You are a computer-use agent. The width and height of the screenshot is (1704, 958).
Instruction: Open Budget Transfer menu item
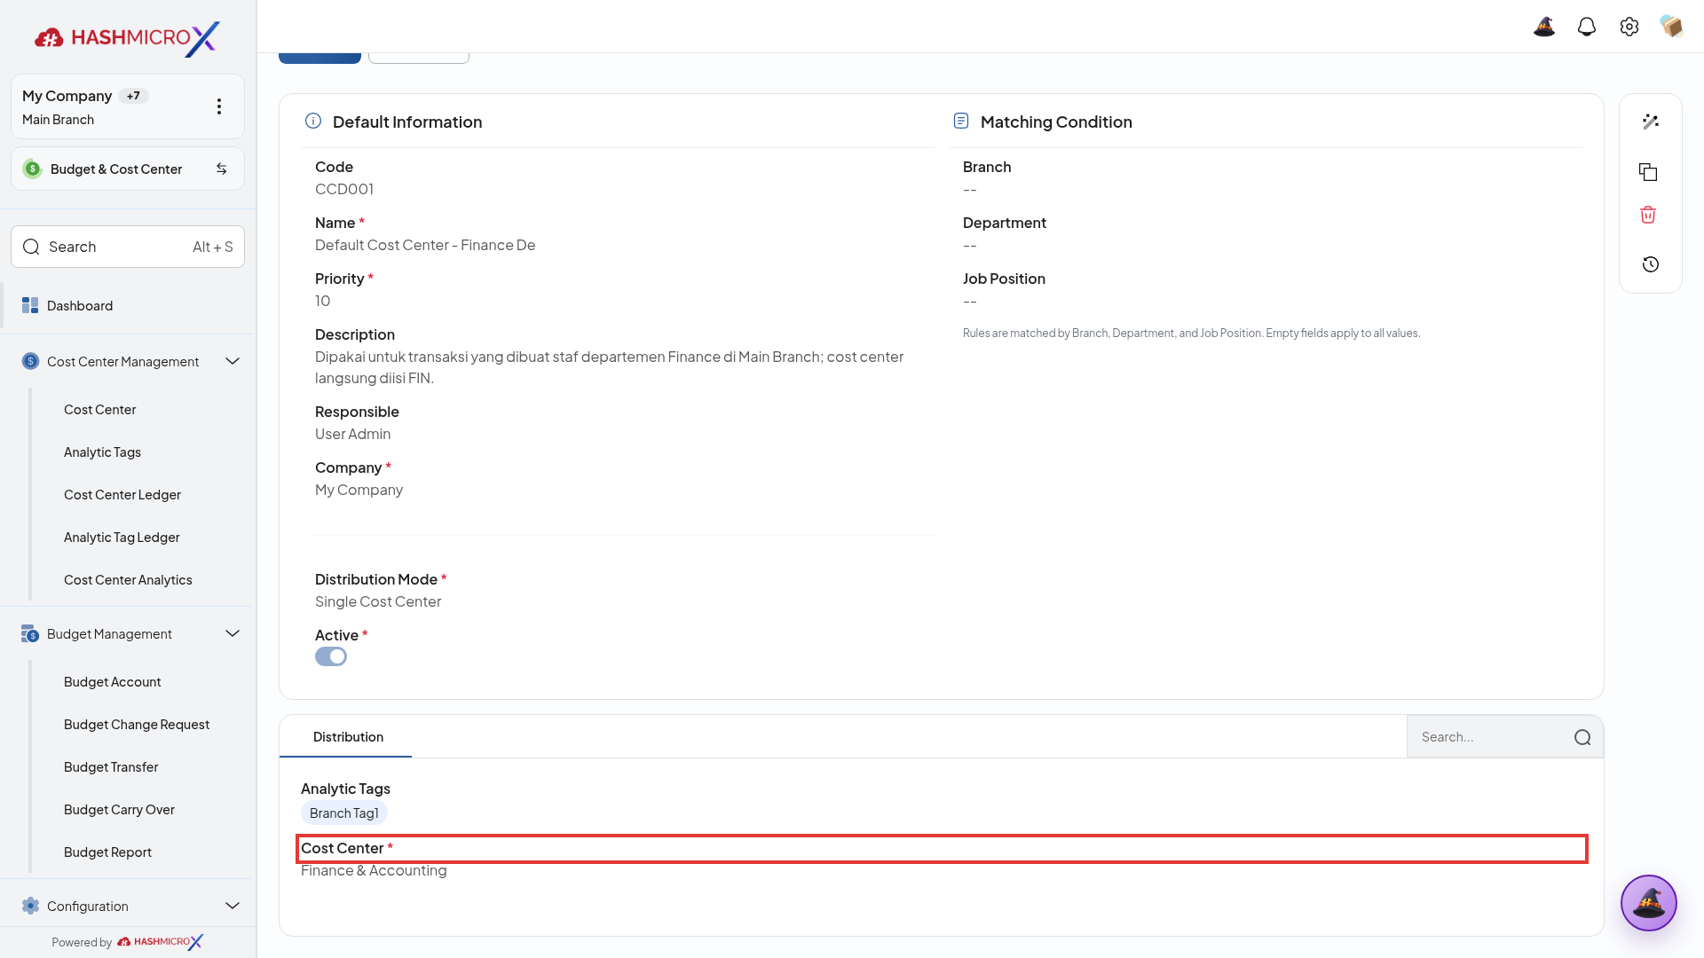tap(111, 767)
